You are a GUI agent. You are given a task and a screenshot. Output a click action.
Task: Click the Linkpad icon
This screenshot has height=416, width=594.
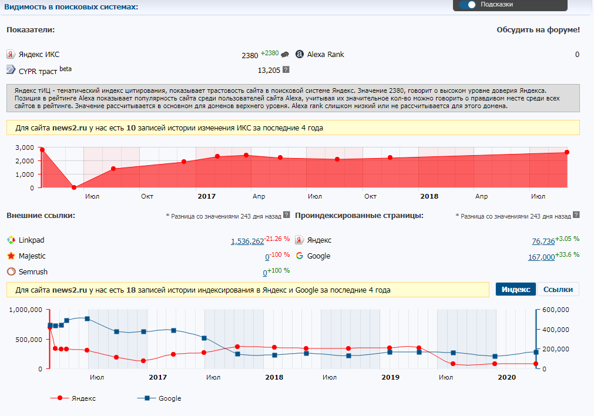click(x=11, y=240)
